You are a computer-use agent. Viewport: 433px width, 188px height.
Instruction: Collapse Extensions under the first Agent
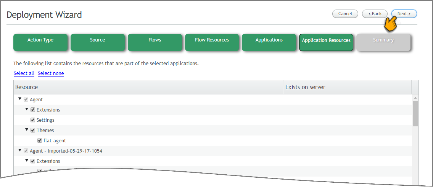click(27, 109)
